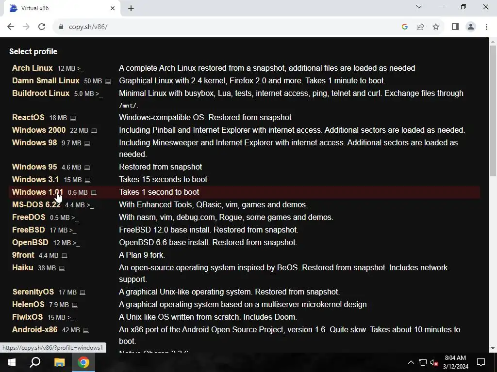Boot the Windows 98 profile
This screenshot has height=372, width=497.
pyautogui.click(x=34, y=143)
